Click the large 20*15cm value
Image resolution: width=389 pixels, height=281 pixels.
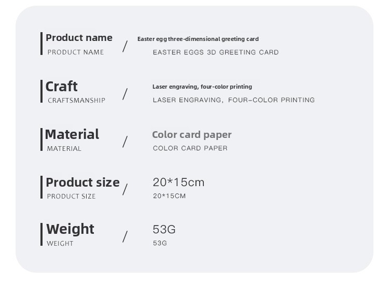(178, 182)
